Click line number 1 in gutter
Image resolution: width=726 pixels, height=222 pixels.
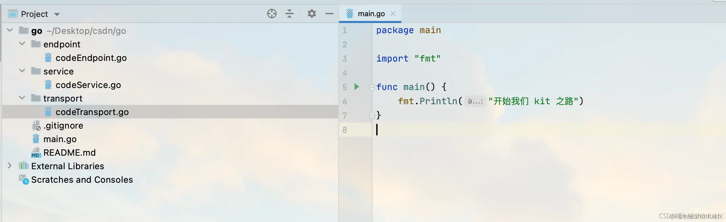pos(345,30)
